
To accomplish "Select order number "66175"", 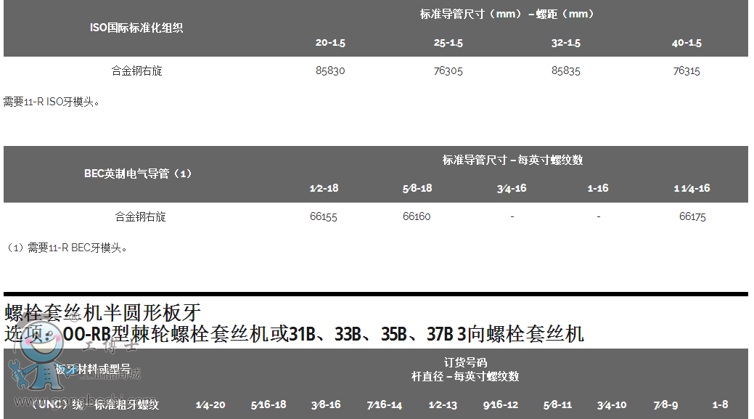I will click(x=692, y=216).
